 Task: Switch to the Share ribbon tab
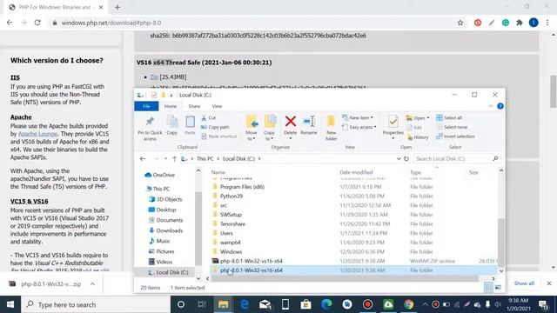click(x=194, y=106)
